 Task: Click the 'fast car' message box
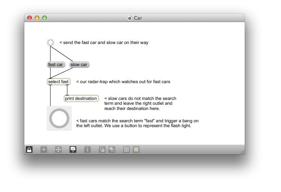tap(56, 64)
